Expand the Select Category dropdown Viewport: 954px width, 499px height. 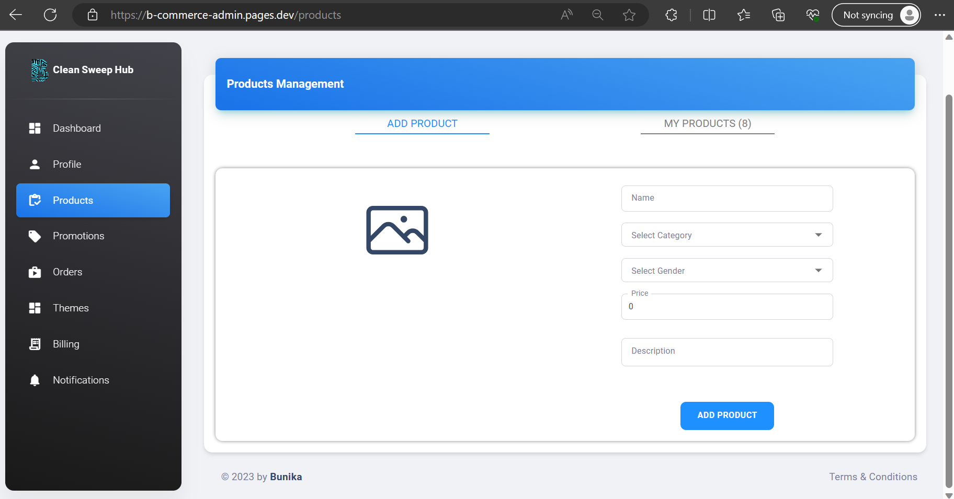click(x=726, y=235)
